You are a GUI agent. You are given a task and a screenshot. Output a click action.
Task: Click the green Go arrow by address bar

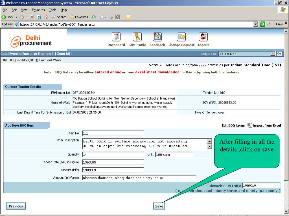pyautogui.click(x=263, y=24)
